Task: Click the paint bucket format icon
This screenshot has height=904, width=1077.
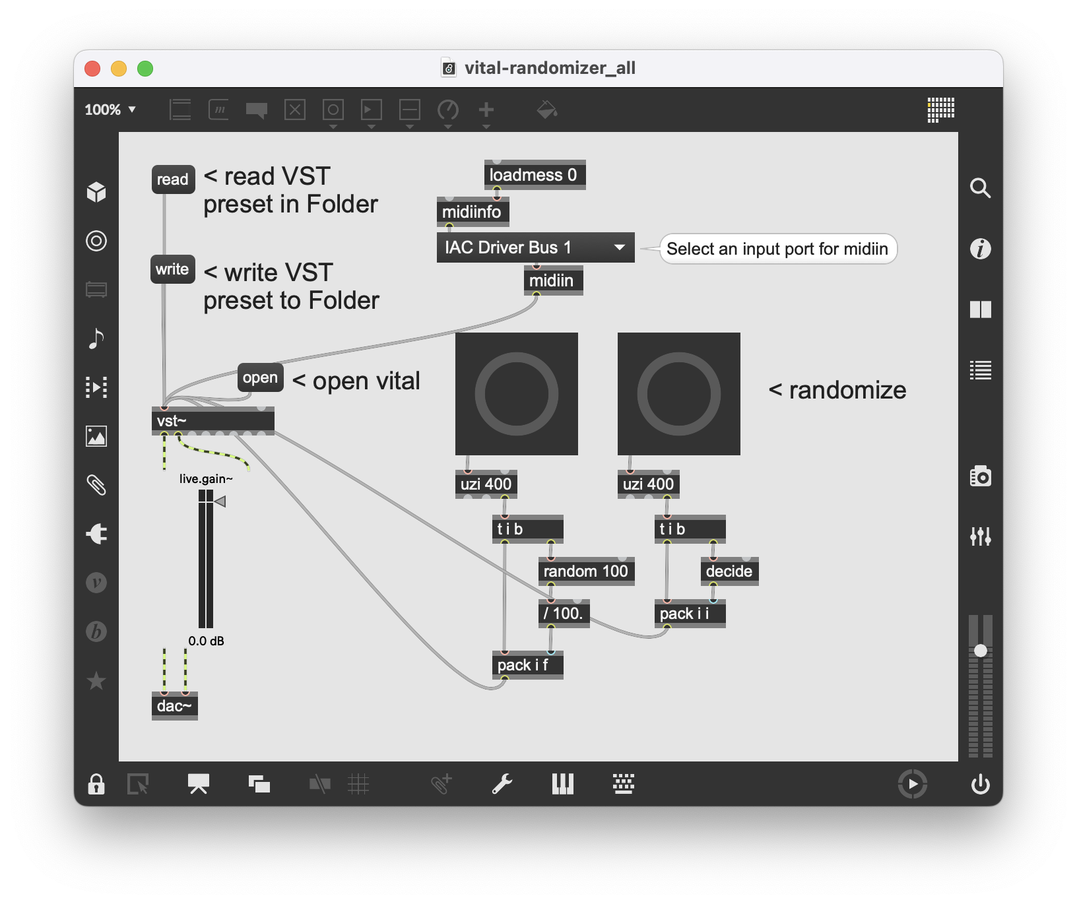Action: pos(546,110)
